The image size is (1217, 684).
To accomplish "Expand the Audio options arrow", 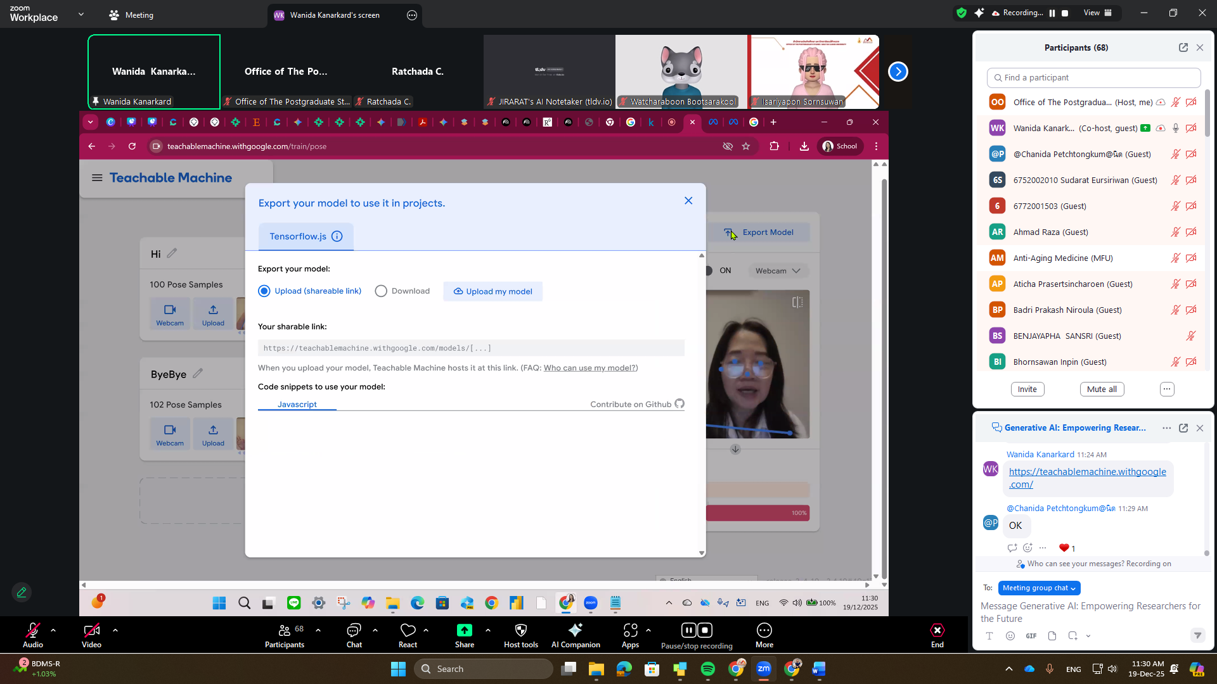I will point(53,630).
